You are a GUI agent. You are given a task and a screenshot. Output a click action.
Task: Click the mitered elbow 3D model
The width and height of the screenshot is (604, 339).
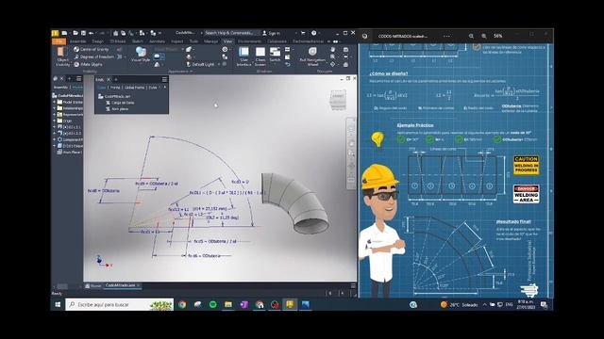(x=294, y=202)
